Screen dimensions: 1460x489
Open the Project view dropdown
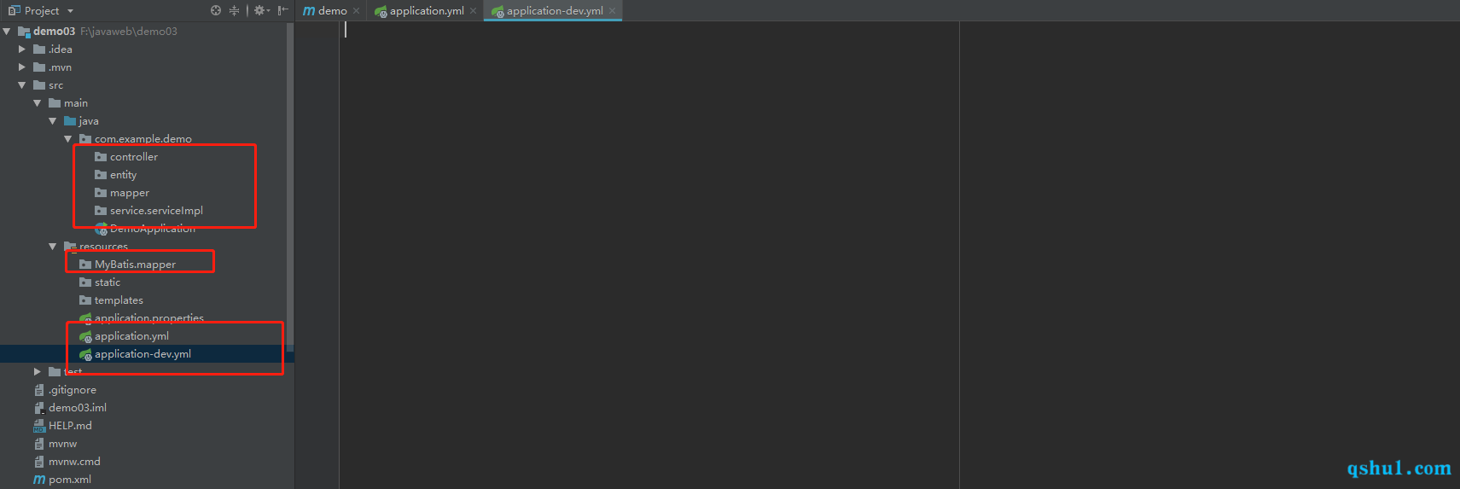pyautogui.click(x=70, y=11)
